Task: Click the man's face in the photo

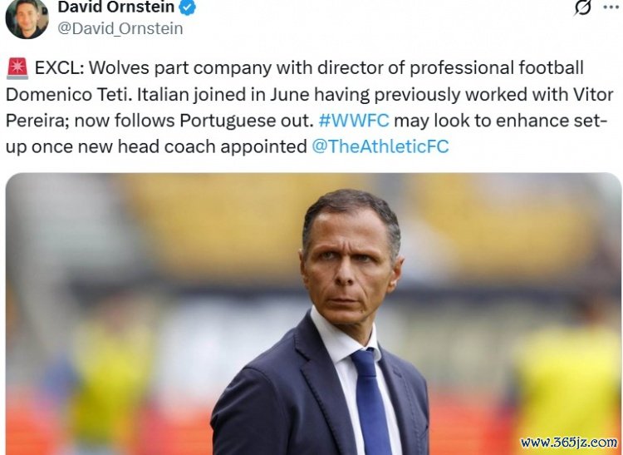Action: click(x=352, y=266)
